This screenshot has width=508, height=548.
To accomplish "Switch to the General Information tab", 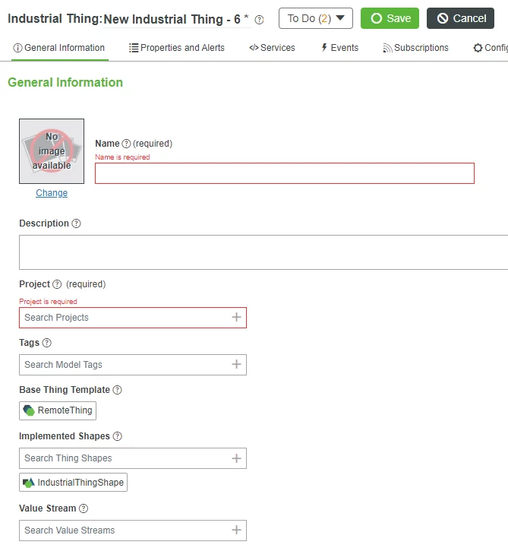I will pyautogui.click(x=59, y=48).
